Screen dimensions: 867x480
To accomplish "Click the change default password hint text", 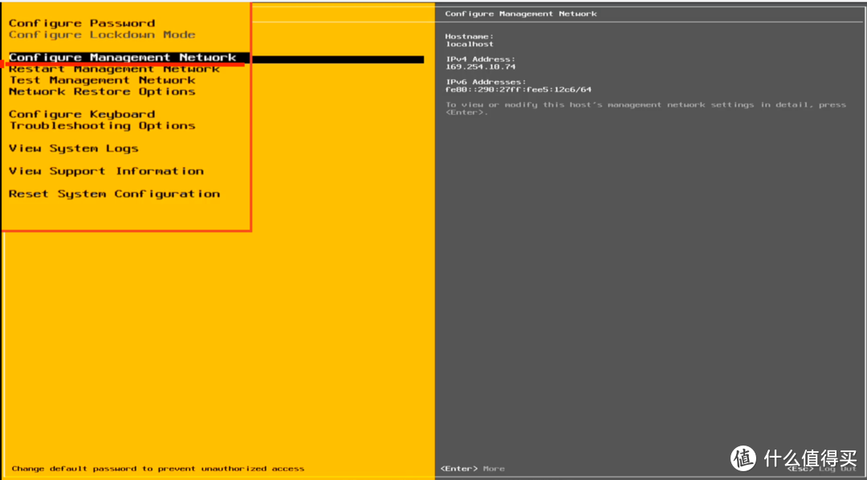I will pos(157,469).
